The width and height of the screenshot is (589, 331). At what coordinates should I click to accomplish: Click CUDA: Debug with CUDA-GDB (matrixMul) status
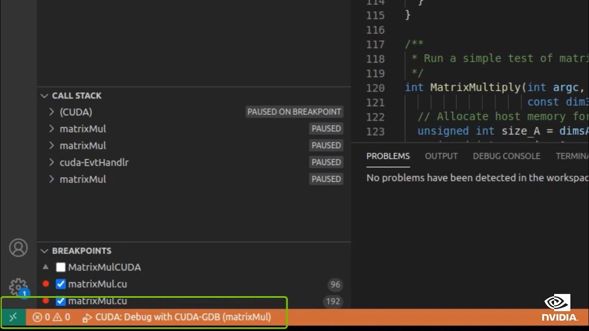[183, 317]
